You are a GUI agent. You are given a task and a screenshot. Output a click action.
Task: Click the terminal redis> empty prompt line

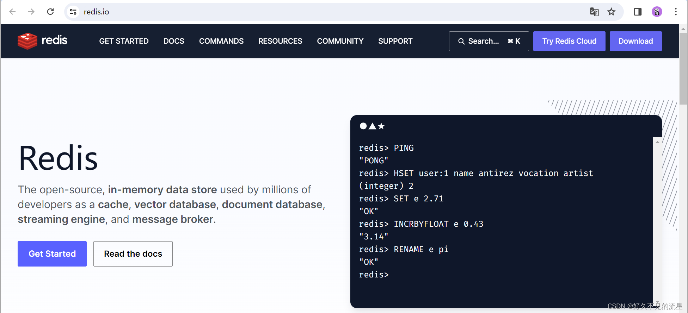click(374, 275)
